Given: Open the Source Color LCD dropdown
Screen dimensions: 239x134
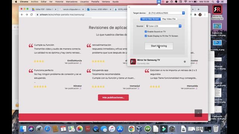Looking at the screenshot, I should tap(163, 26).
